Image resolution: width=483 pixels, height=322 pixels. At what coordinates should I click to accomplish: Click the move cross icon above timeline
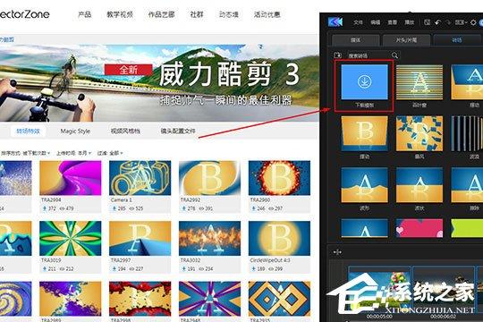pyautogui.click(x=337, y=252)
